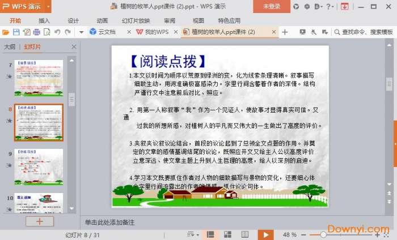Print the presentation with the printer icon
Image resolution: width=397 pixels, height=240 pixels.
coord(37,32)
